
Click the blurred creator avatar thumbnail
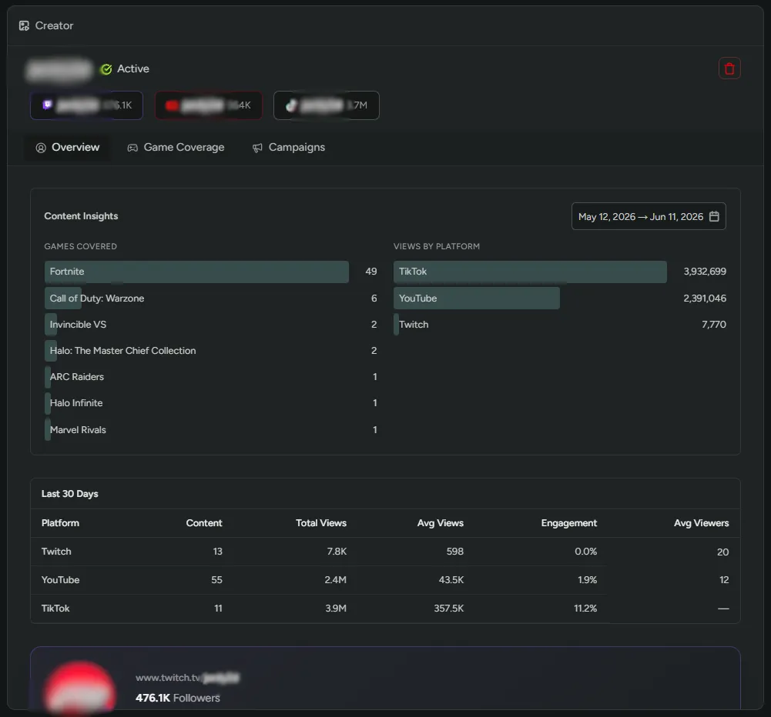(x=80, y=686)
